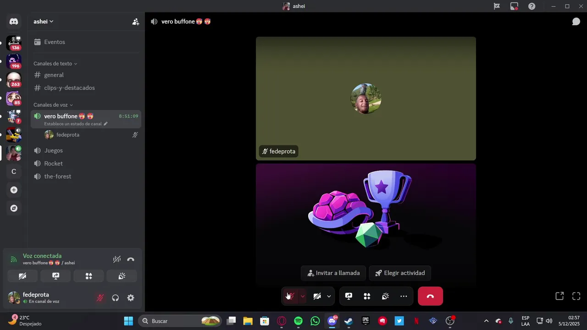Screen dimensions: 587x330
Task: Click monitor icon with red dot in title bar
Action: tap(514, 6)
